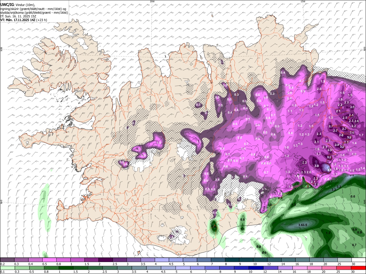Click the '0.1' label under lower legend
The width and height of the screenshot is (366, 274).
[x=2, y=272]
